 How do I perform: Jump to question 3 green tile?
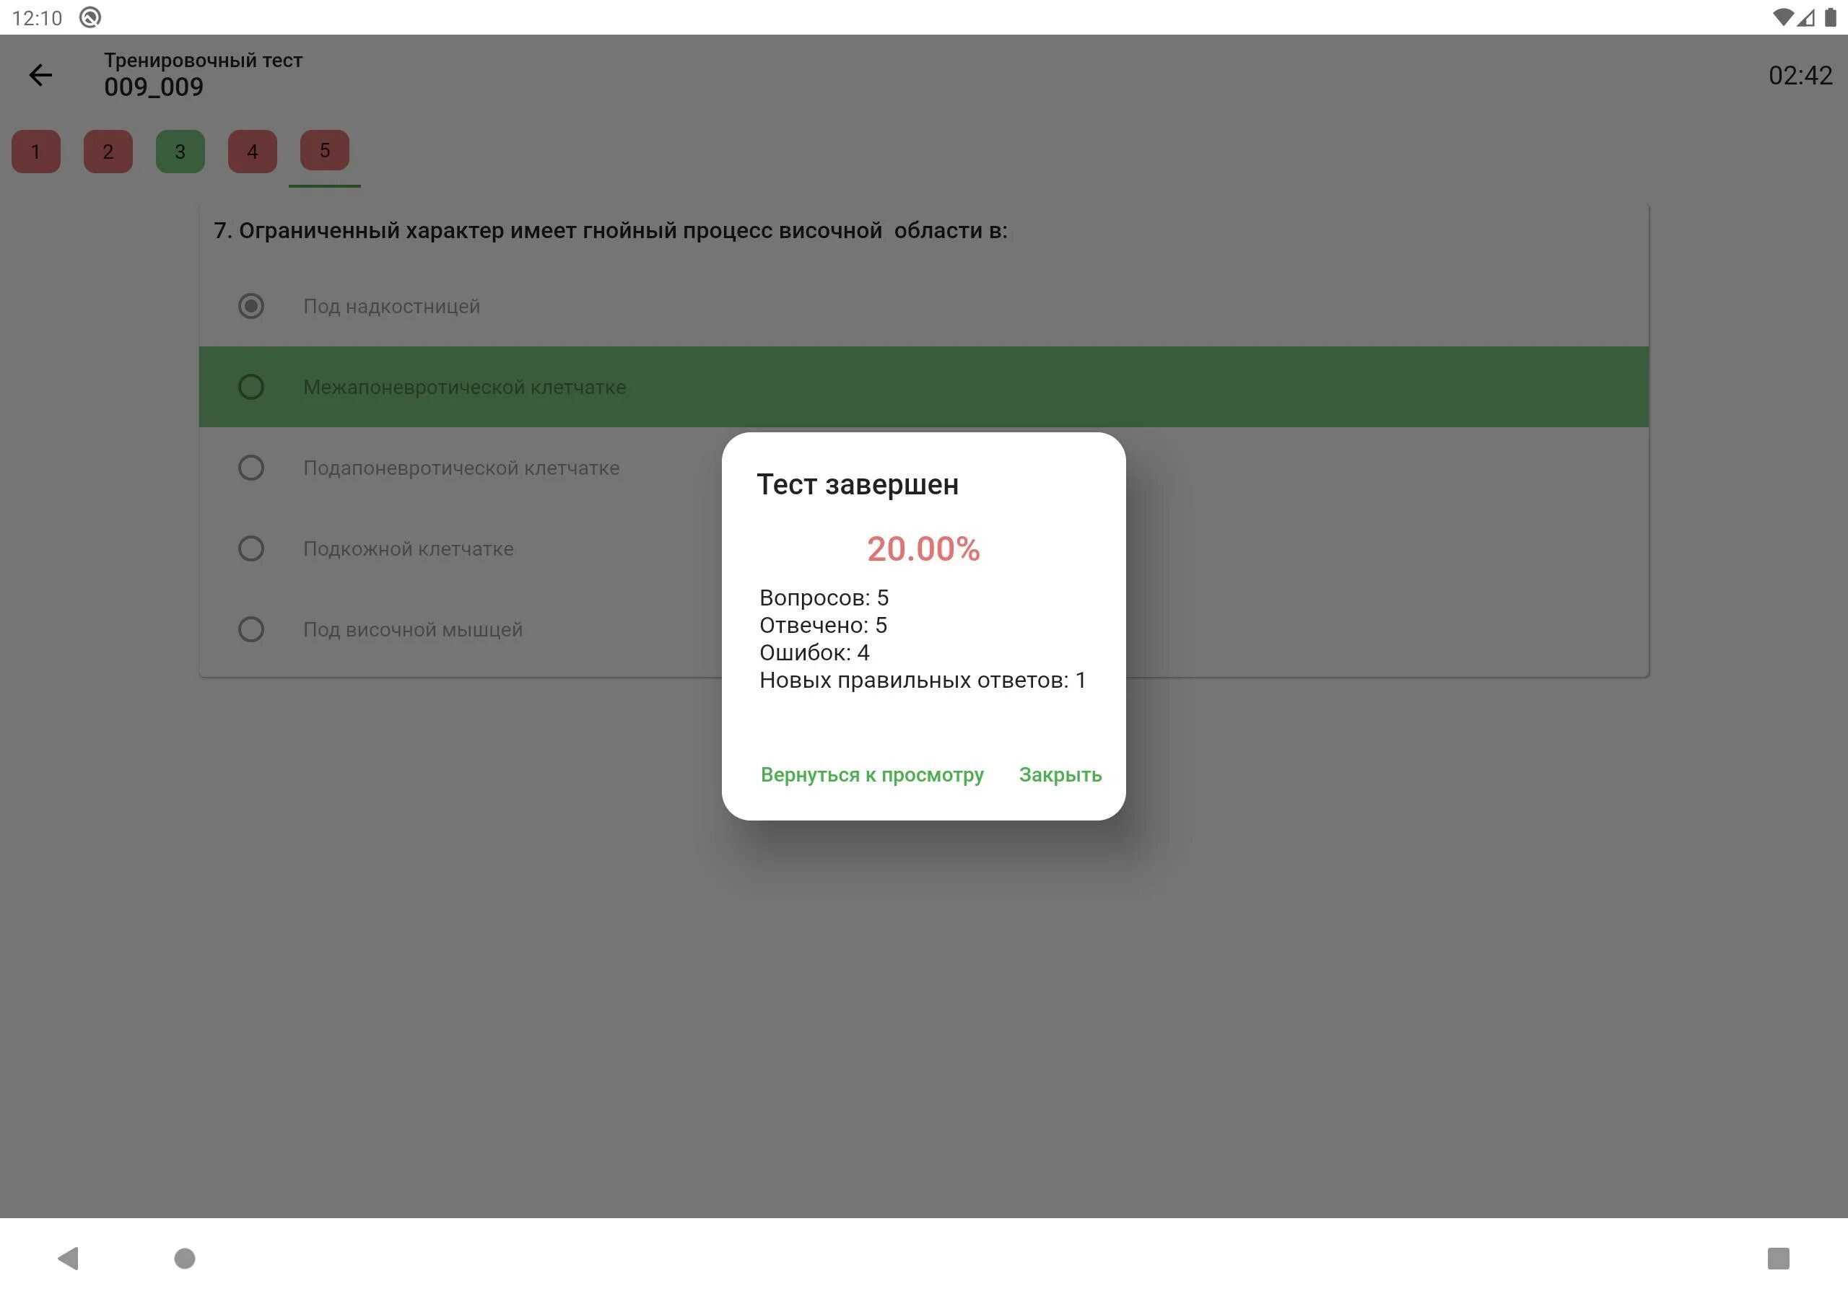click(180, 152)
